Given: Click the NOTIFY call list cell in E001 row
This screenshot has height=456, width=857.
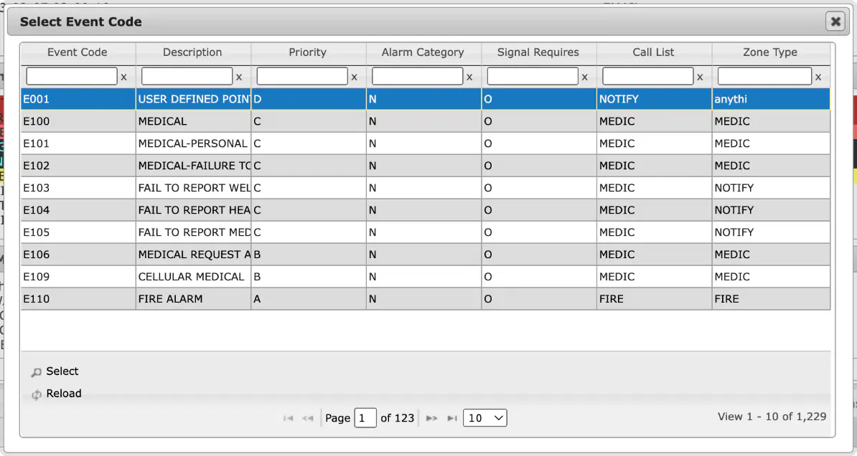Looking at the screenshot, I should pos(654,100).
